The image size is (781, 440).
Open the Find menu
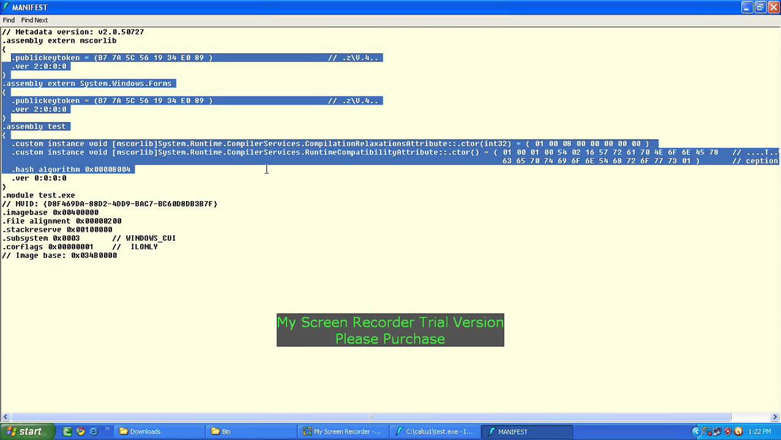pyautogui.click(x=9, y=20)
